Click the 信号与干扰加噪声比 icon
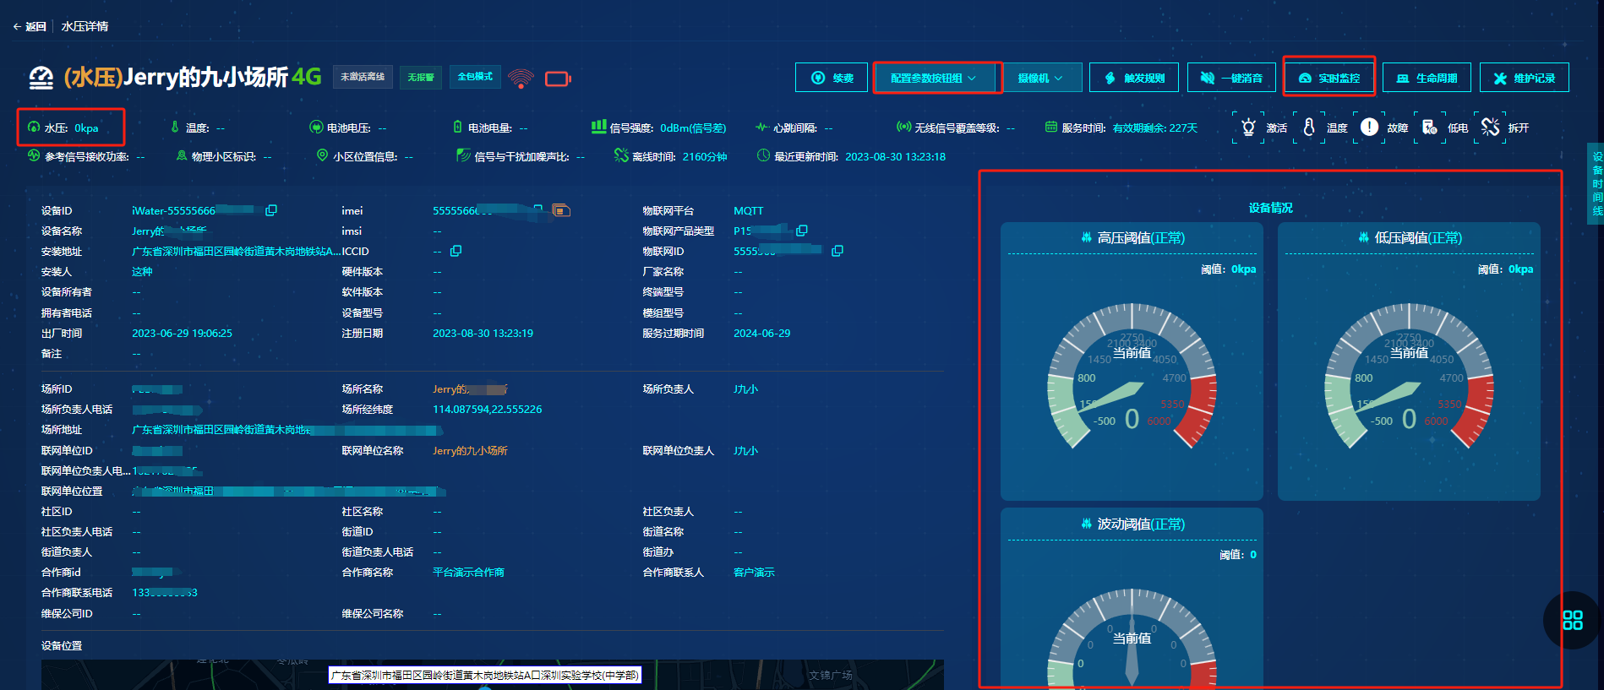The width and height of the screenshot is (1604, 690). (x=463, y=155)
